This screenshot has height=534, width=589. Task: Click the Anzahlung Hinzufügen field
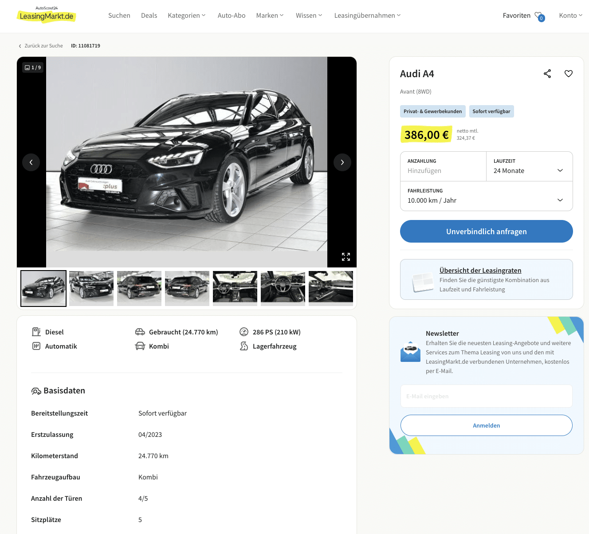(x=443, y=166)
